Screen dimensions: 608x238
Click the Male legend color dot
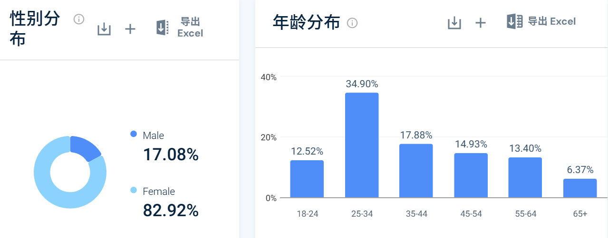134,135
